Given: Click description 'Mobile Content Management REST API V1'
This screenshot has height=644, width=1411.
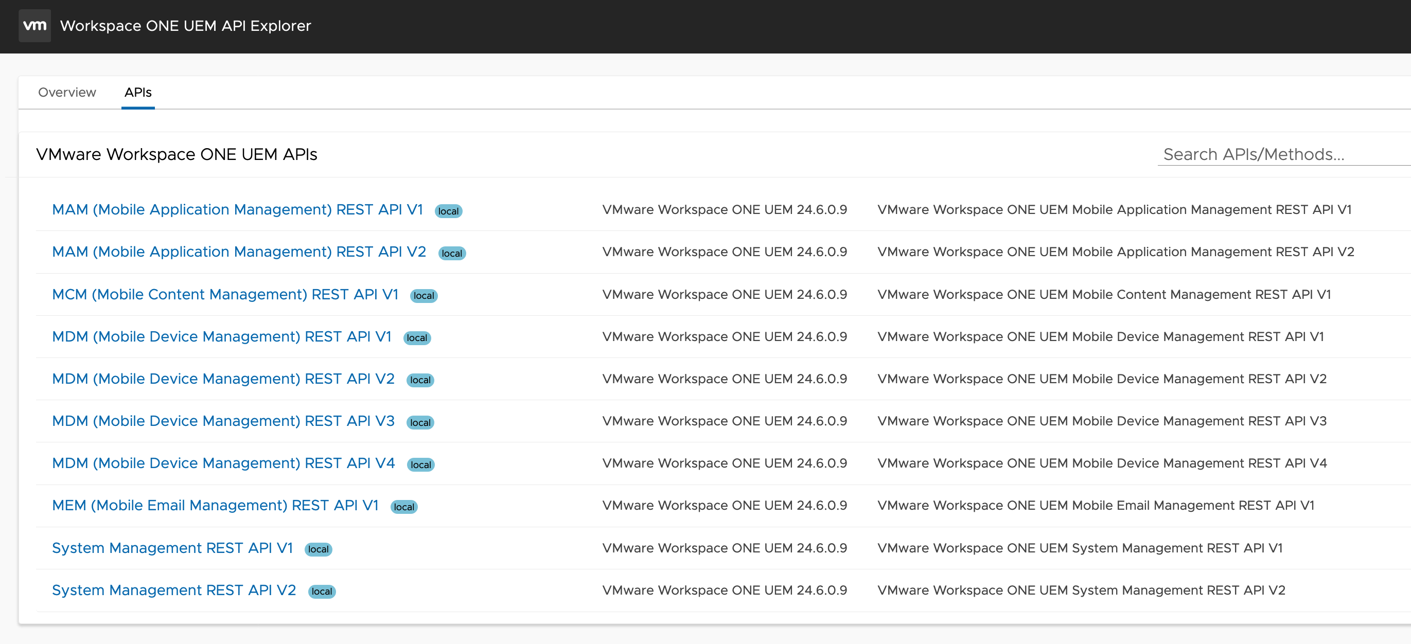Looking at the screenshot, I should click(1104, 295).
